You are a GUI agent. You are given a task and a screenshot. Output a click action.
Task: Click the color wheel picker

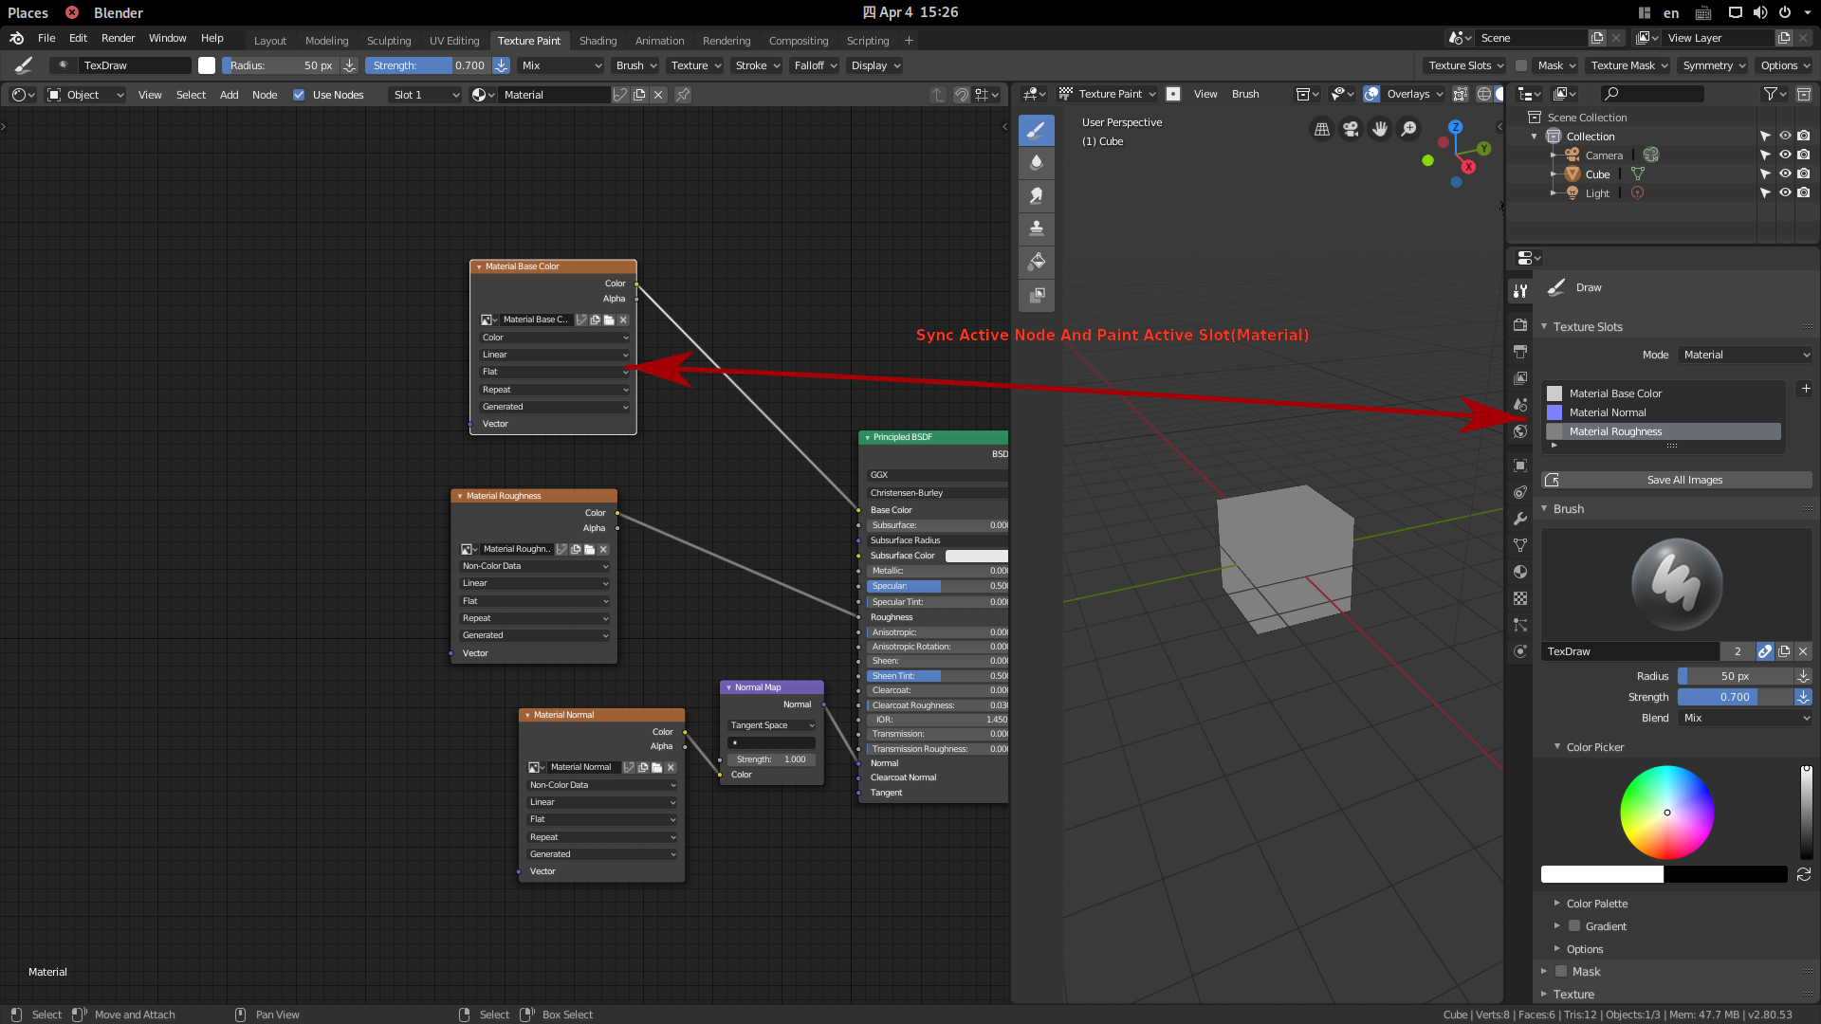coord(1666,813)
